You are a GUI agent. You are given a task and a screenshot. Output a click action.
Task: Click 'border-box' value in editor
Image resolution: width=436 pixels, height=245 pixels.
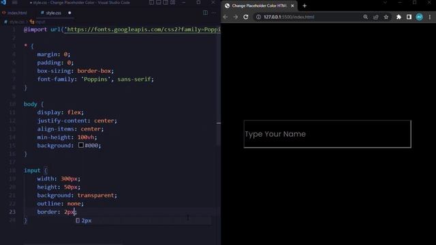pos(94,71)
